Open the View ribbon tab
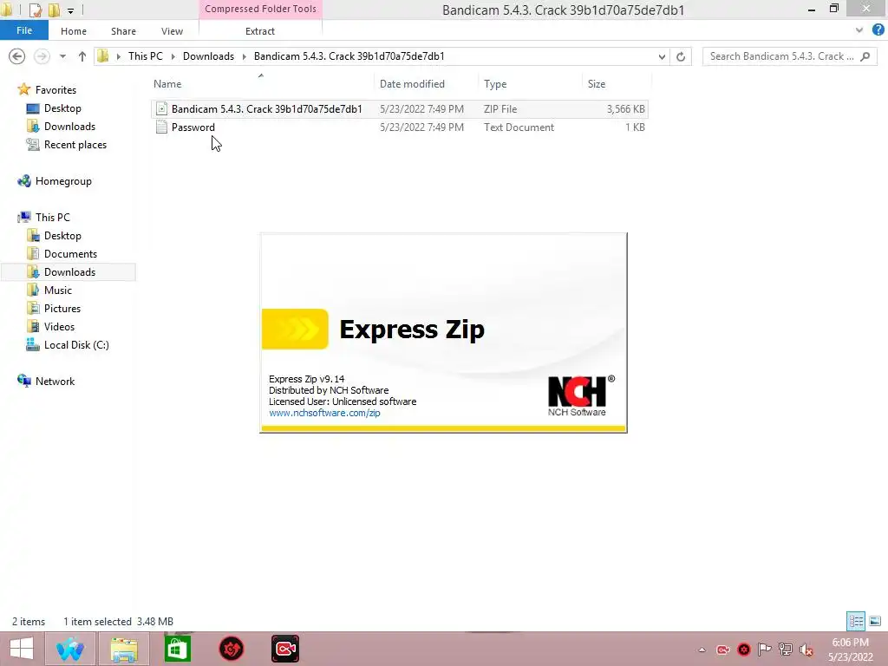This screenshot has height=666, width=888. coord(172,31)
